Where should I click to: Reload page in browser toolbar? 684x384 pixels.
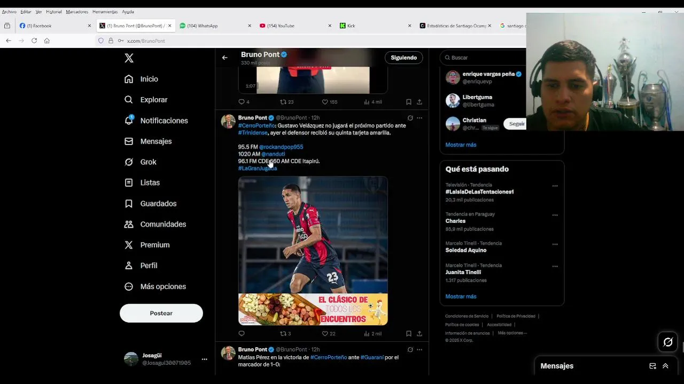coord(34,41)
